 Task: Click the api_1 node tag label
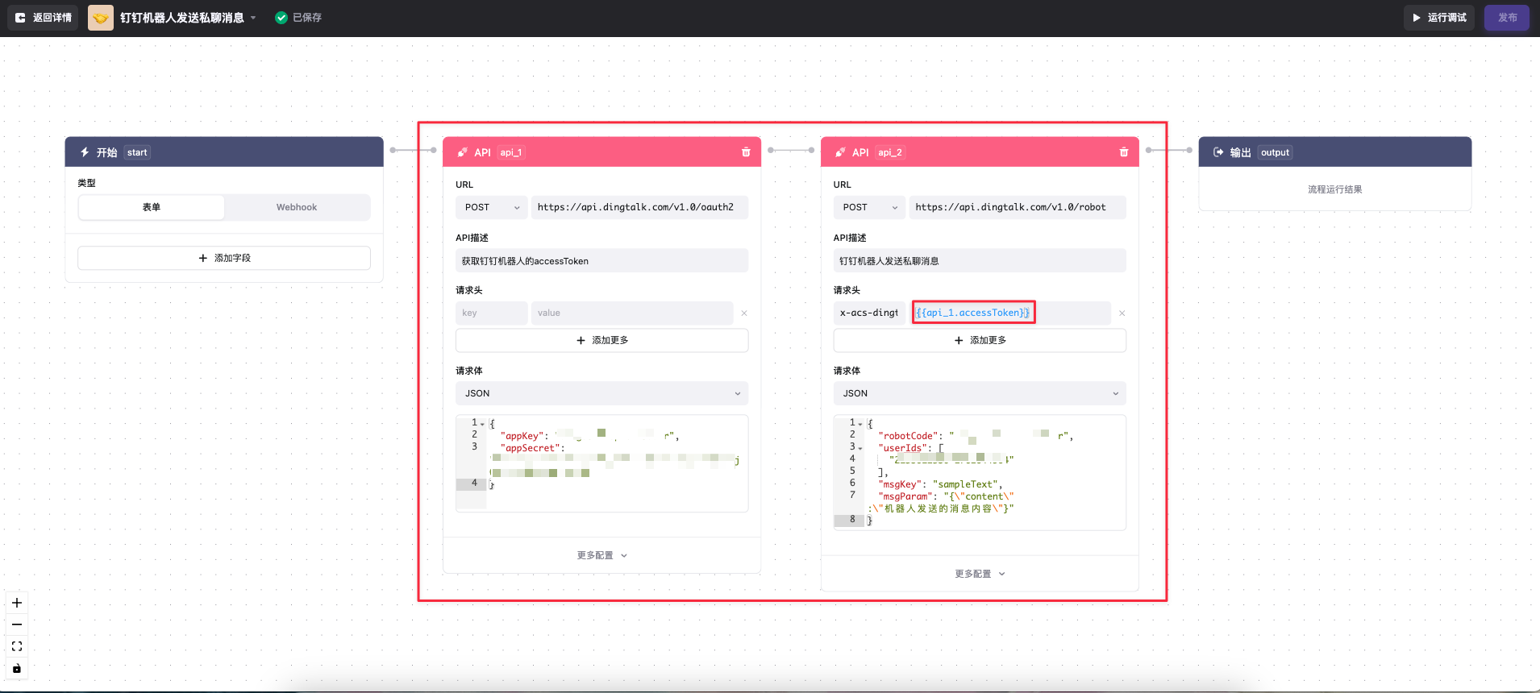pos(511,152)
